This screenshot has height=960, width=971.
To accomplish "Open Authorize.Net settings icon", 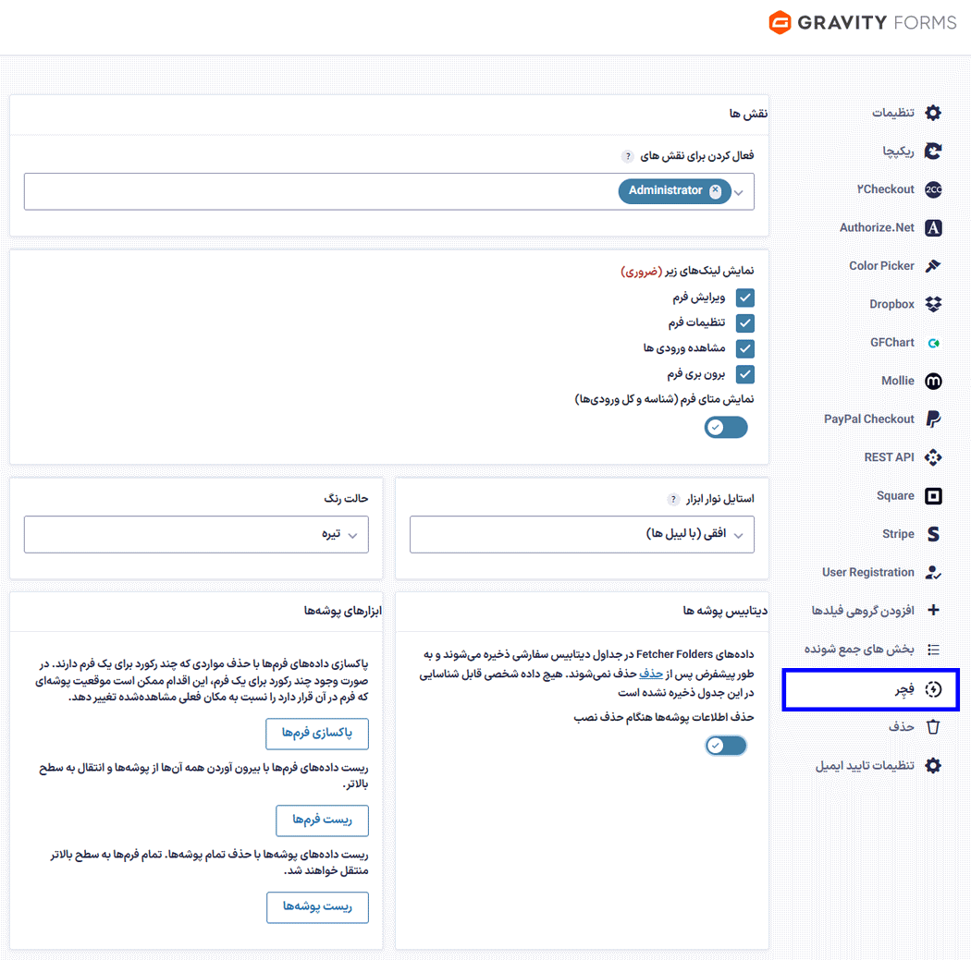I will (x=933, y=227).
